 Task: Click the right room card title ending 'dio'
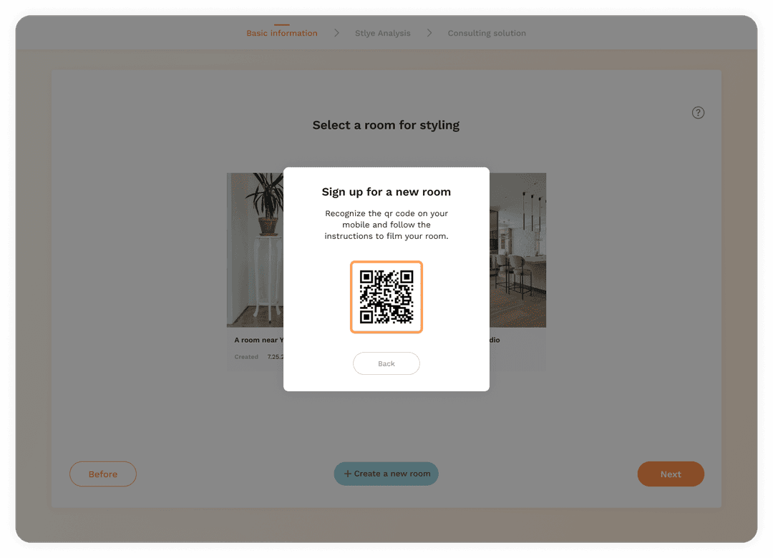point(495,340)
